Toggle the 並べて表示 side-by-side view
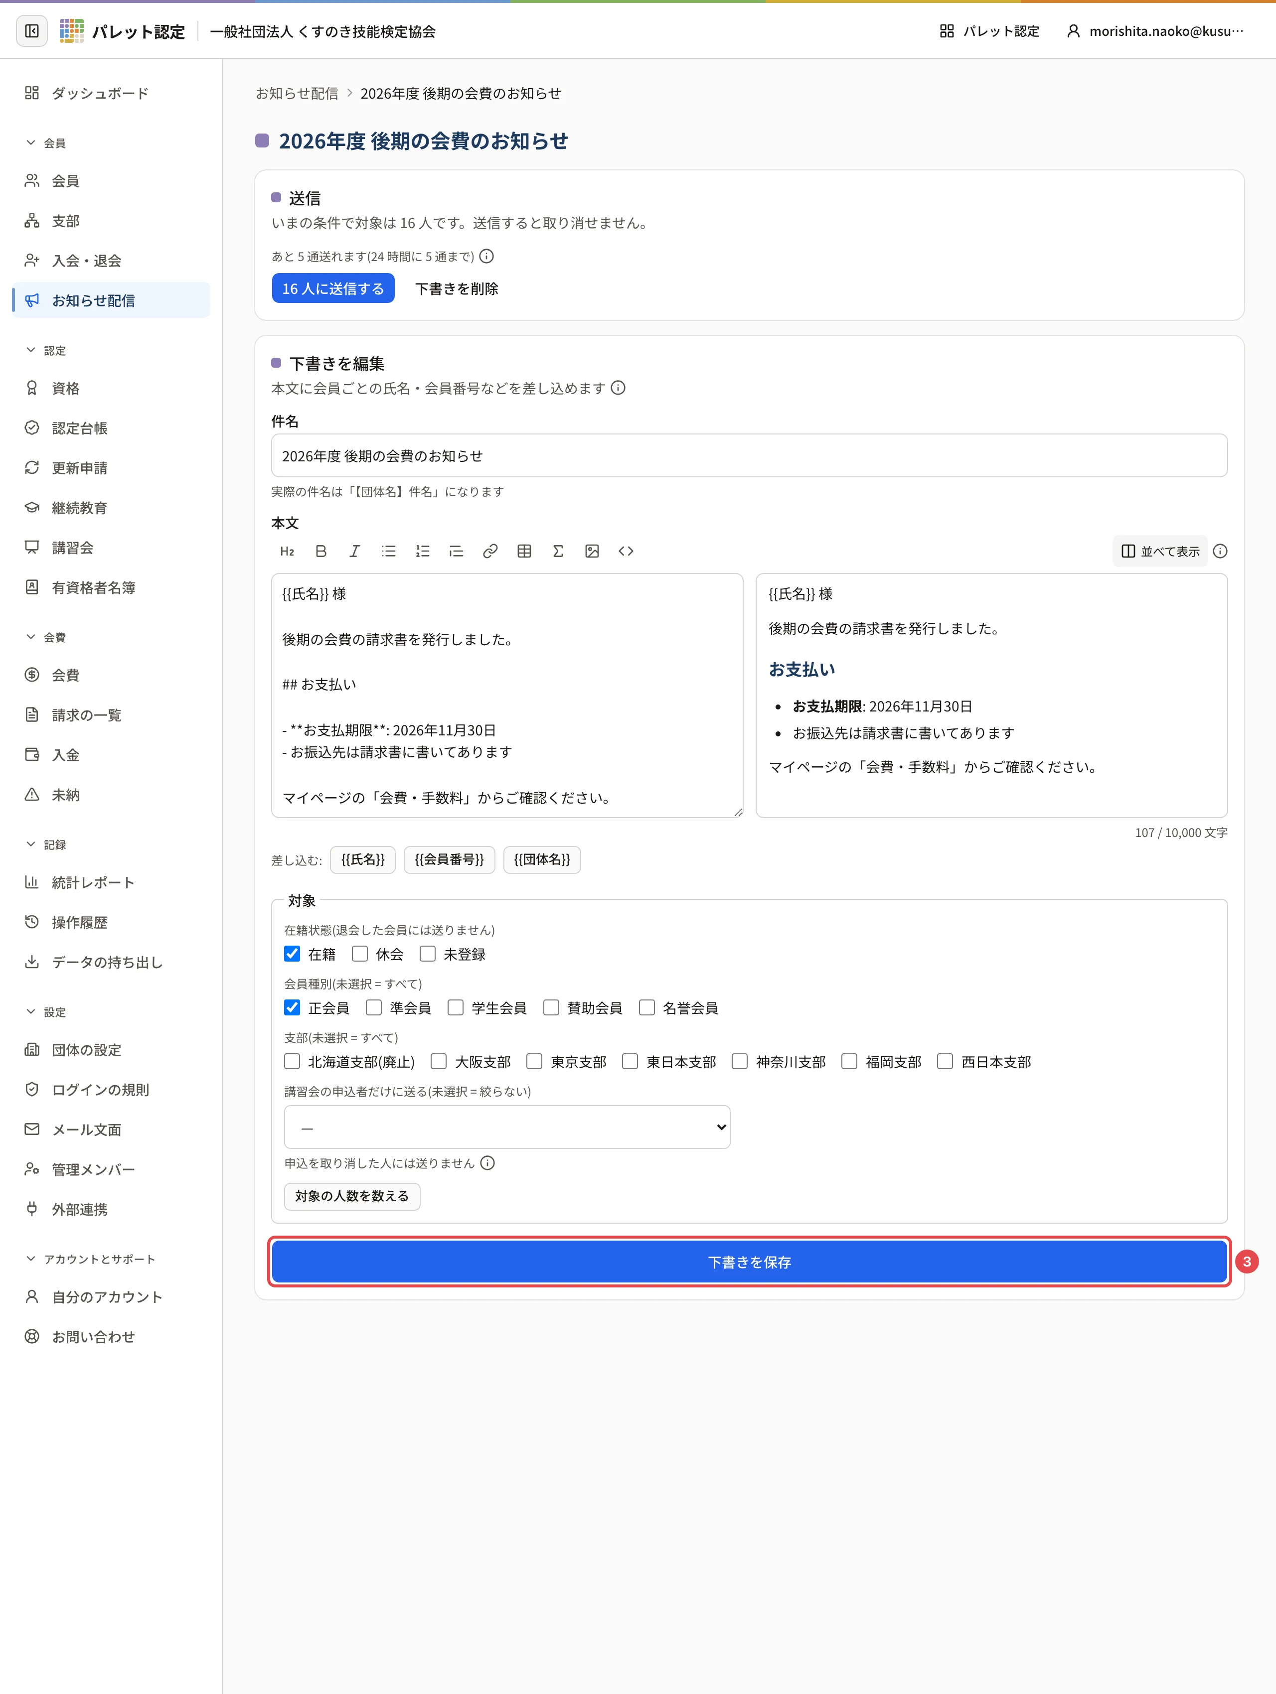Image resolution: width=1276 pixels, height=1694 pixels. (x=1159, y=552)
